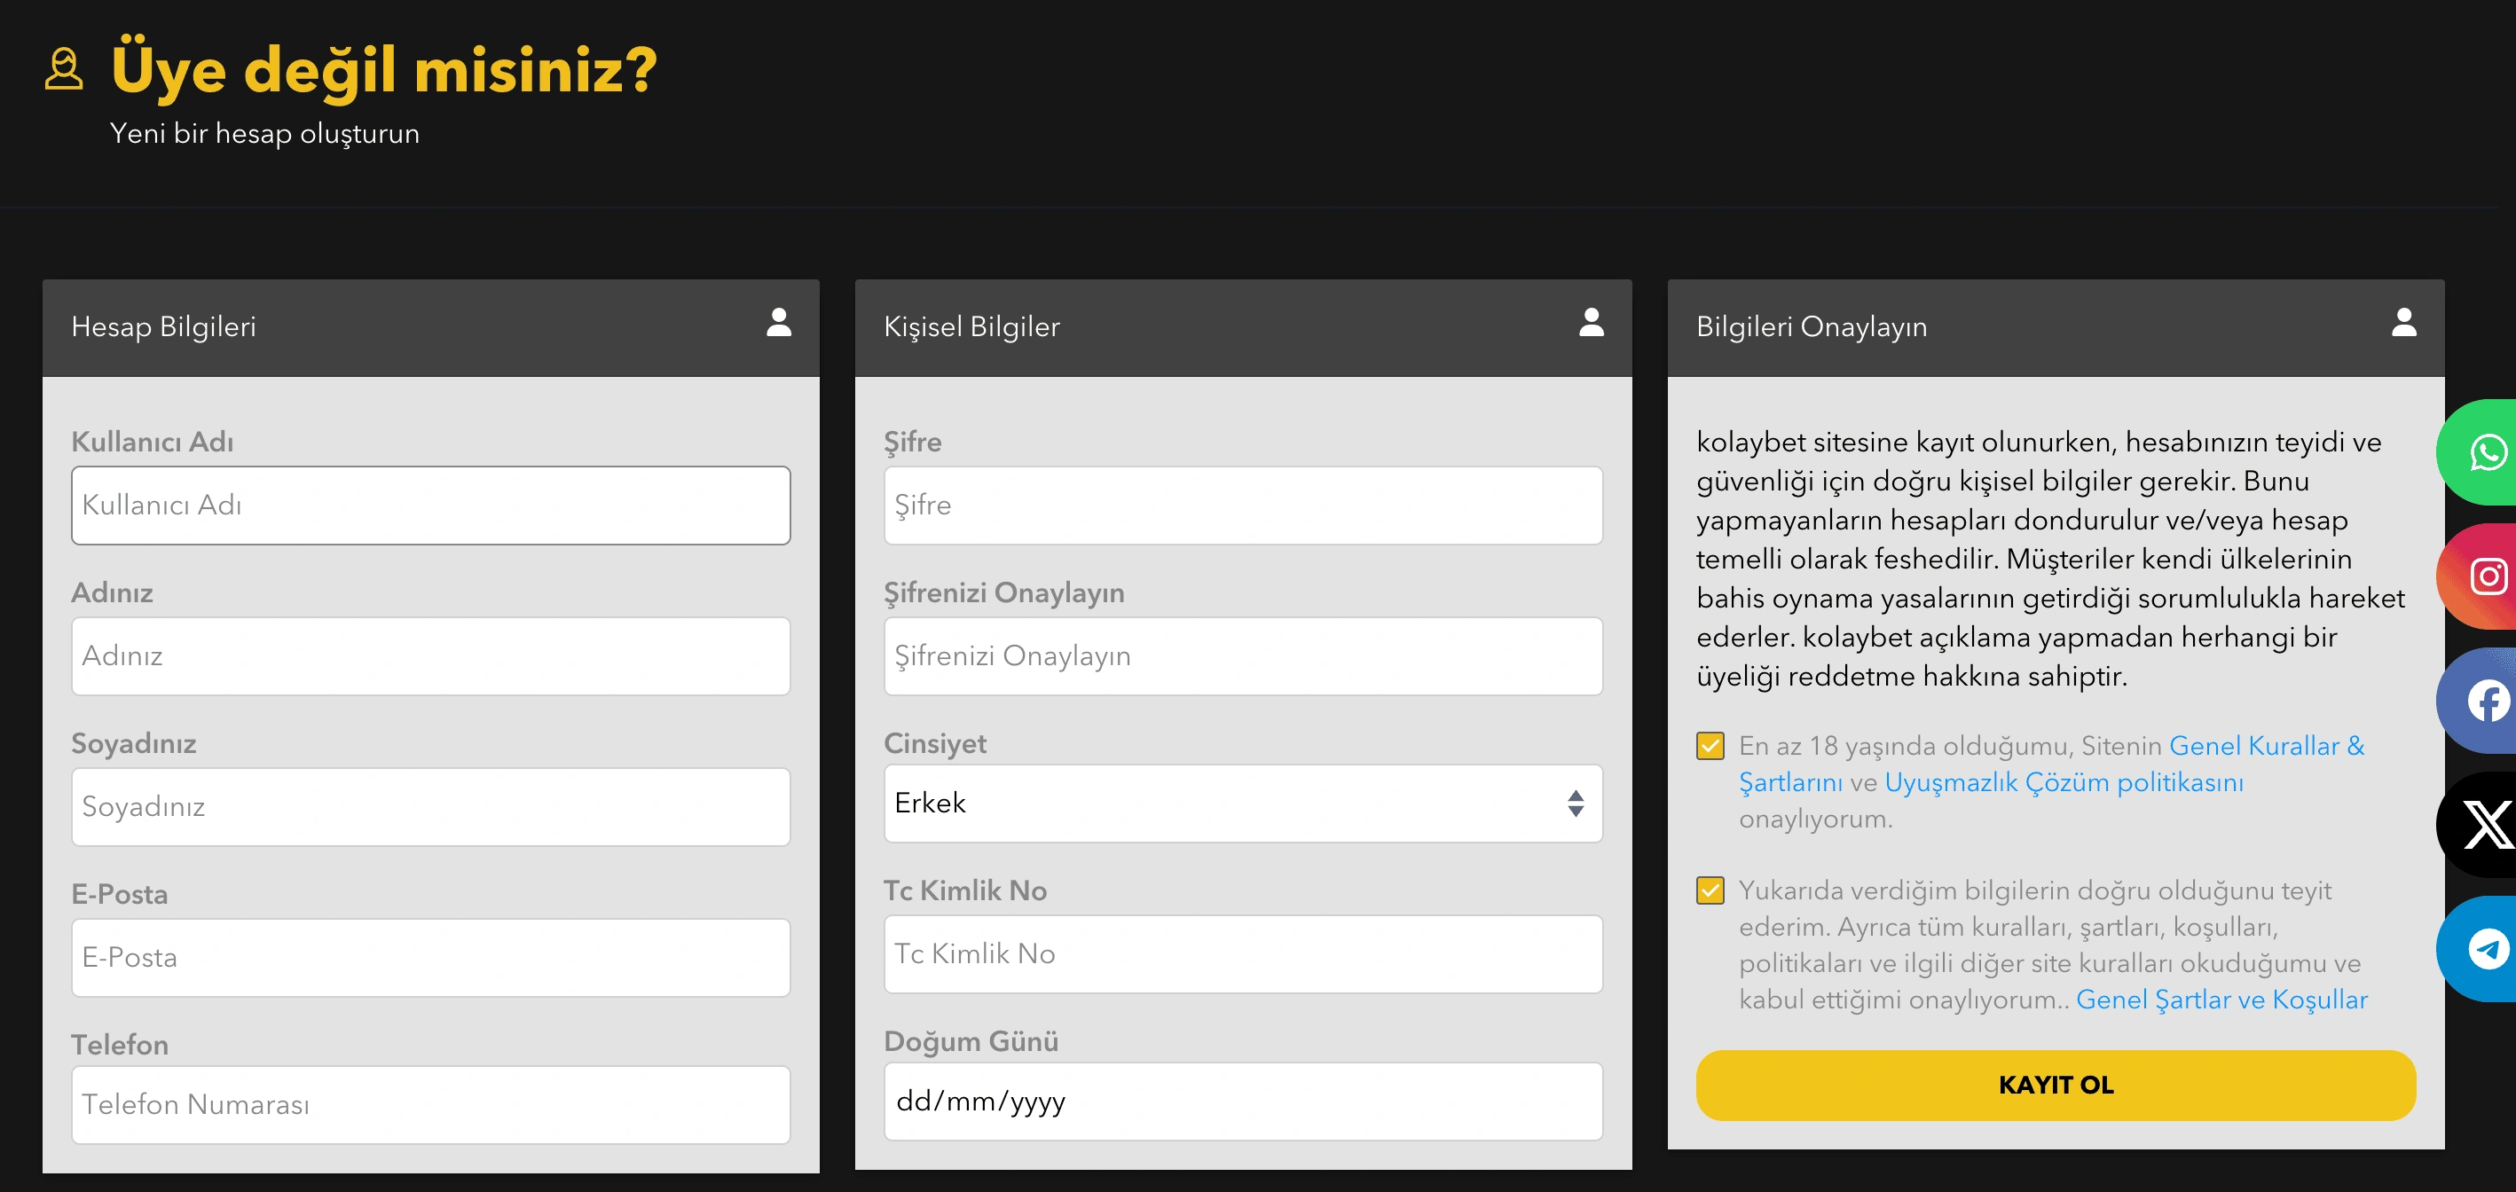Click user icon in Bilgileri Onaylayın header
Screen dimensions: 2516x1192
2403,323
